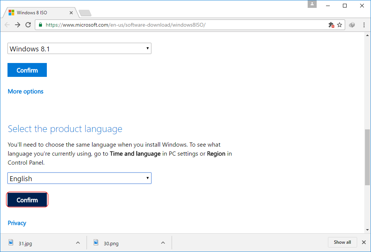
Task: View site info via green padlock icon
Action: tap(40, 25)
